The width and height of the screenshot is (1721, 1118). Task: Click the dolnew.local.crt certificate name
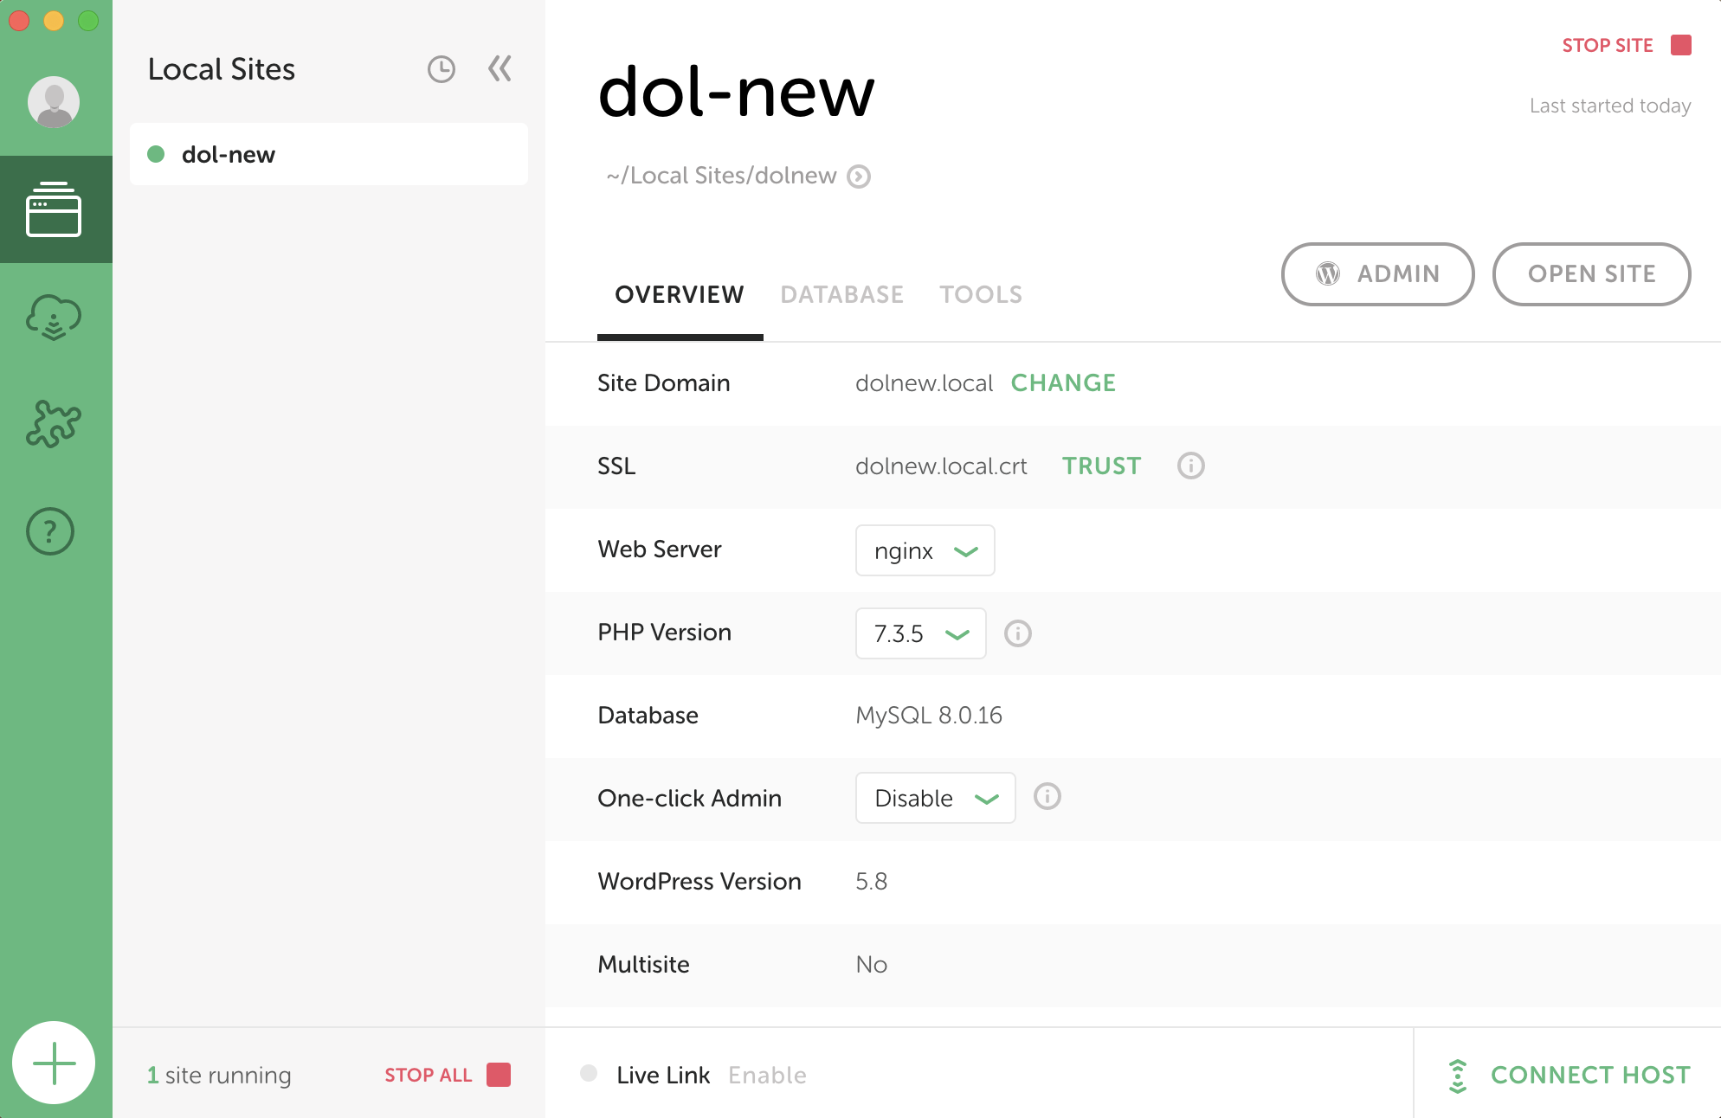point(941,466)
